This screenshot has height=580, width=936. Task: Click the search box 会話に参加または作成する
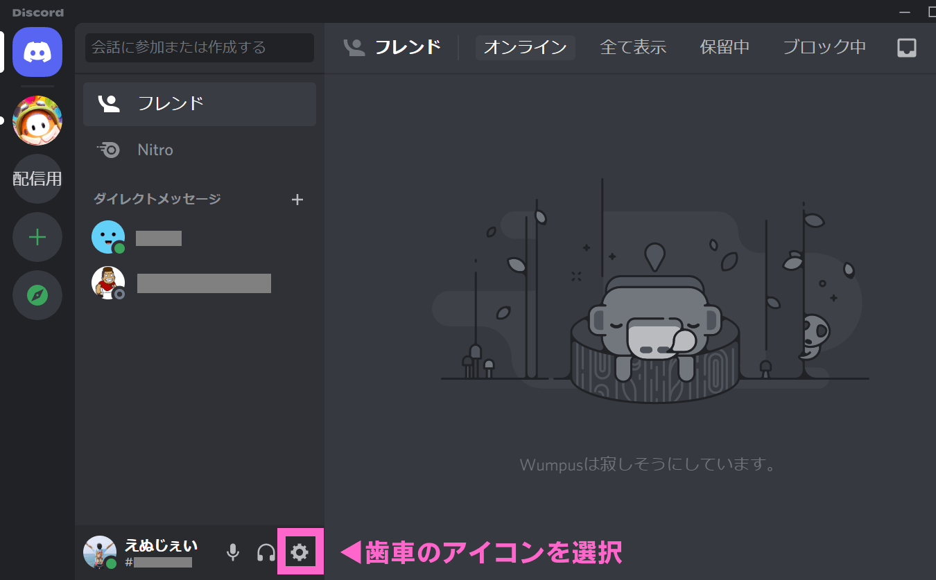tap(200, 48)
